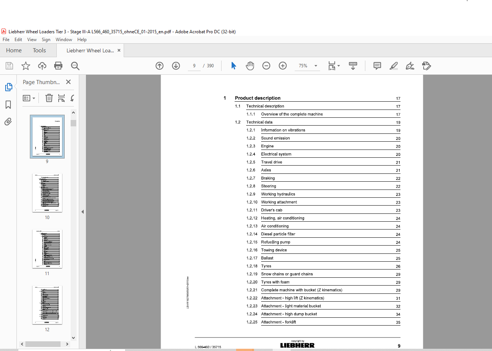Click thumbnail panel scroll down arrow
The image size is (492, 351).
(x=73, y=338)
